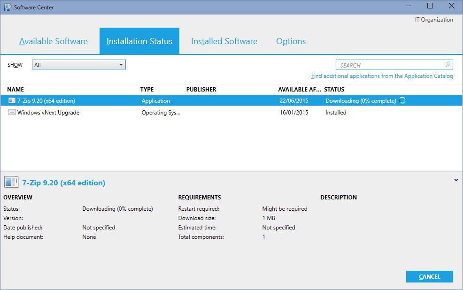
Task: Focus the Search input field
Action: point(390,65)
